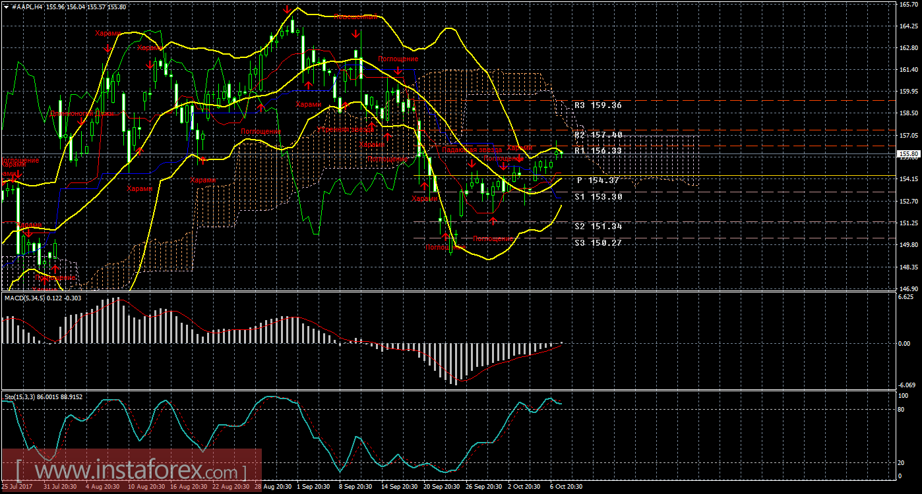Click 151.25 on the price axis
This screenshot has height=494, width=922.
(x=909, y=223)
